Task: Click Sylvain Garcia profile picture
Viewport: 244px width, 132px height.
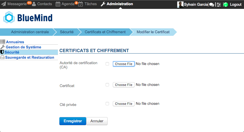Action: (x=180, y=5)
